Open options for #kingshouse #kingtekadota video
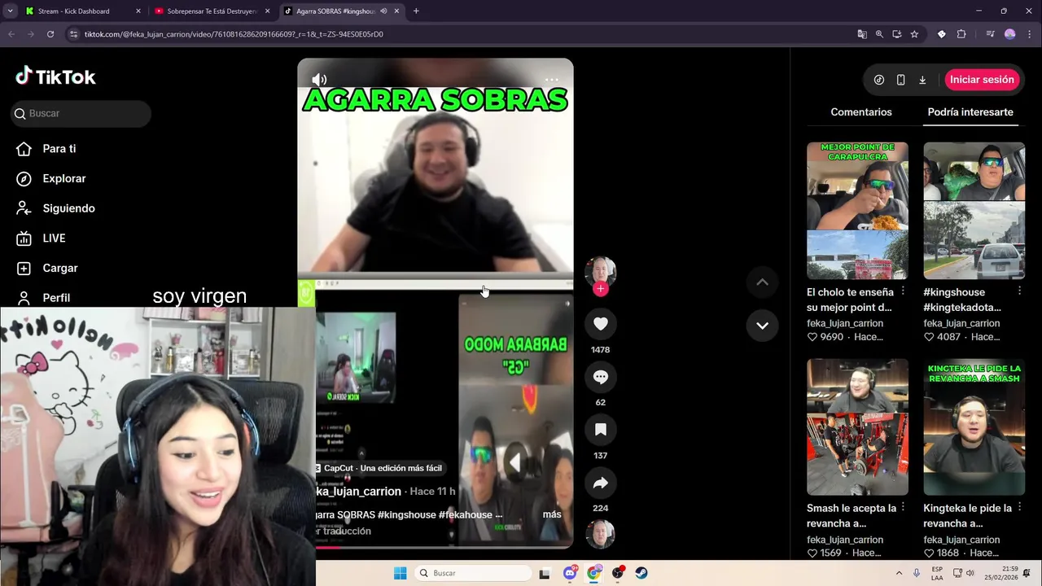The width and height of the screenshot is (1042, 586). pos(1019,291)
